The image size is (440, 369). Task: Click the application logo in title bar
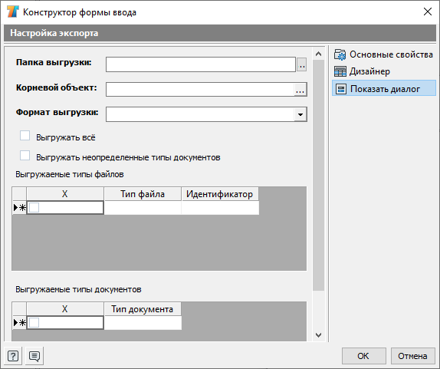pos(13,12)
